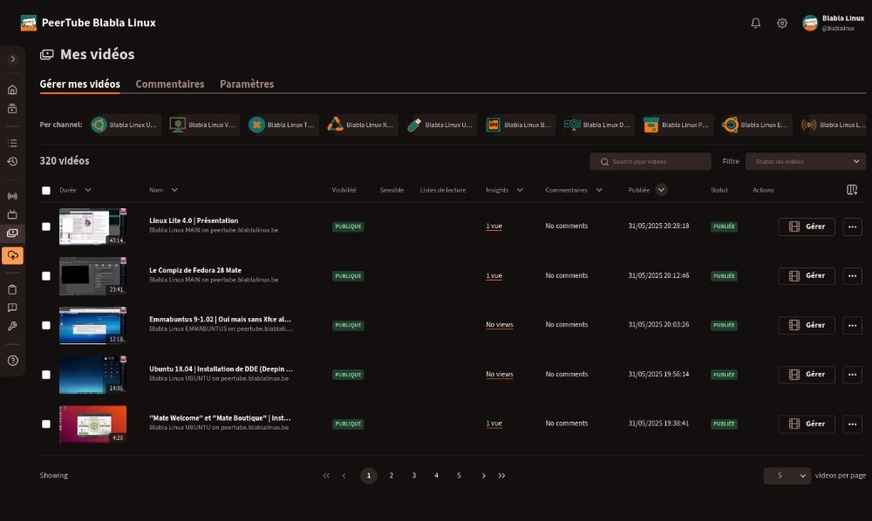The width and height of the screenshot is (872, 521).
Task: Click the column chooser icon in table header
Action: [852, 190]
